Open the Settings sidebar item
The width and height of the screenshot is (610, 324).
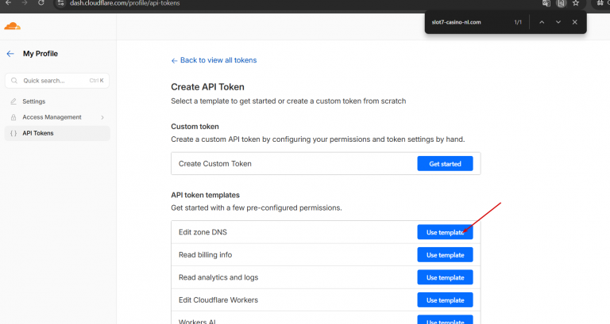tap(57, 101)
